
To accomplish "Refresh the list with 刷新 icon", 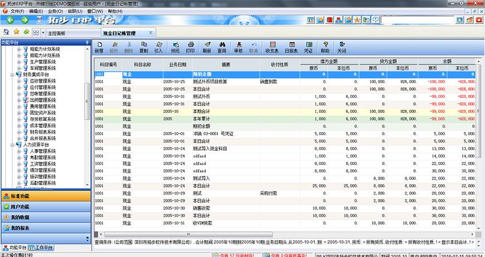I will [x=207, y=47].
